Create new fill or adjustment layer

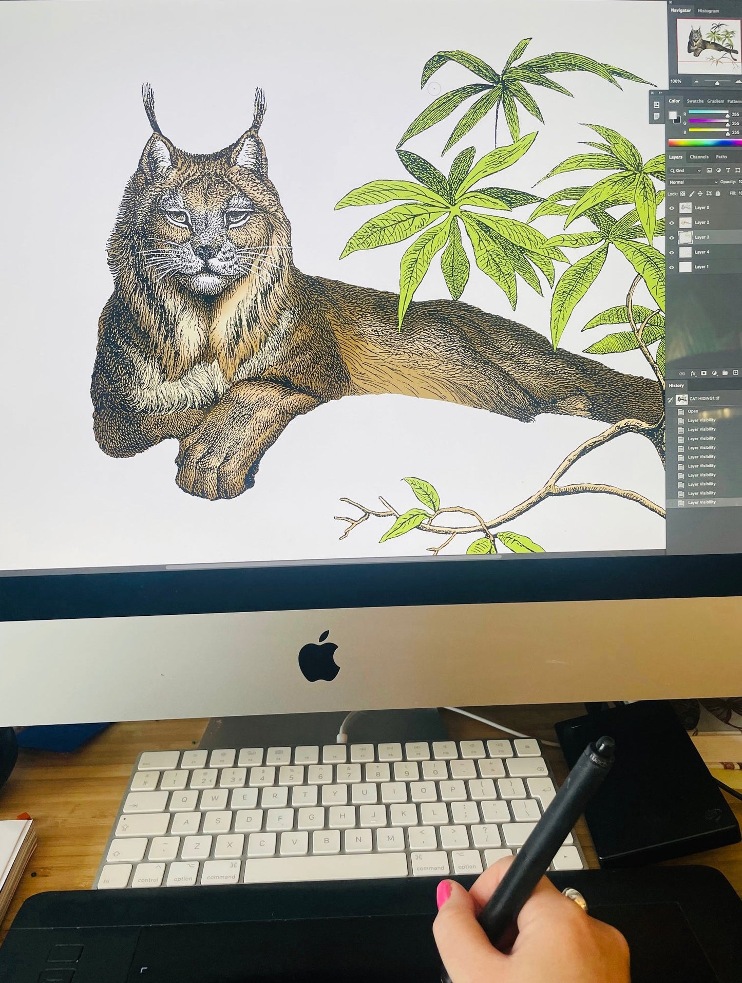coord(714,373)
